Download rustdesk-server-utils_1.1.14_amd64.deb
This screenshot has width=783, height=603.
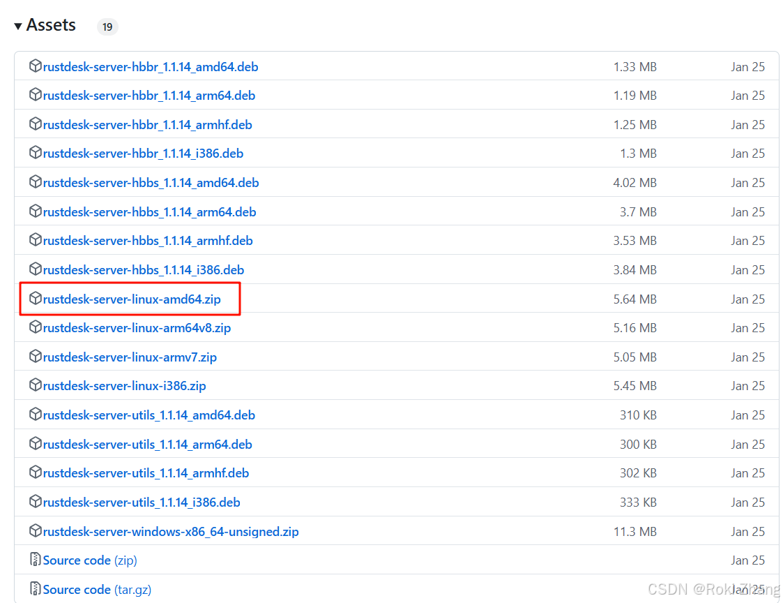(149, 415)
